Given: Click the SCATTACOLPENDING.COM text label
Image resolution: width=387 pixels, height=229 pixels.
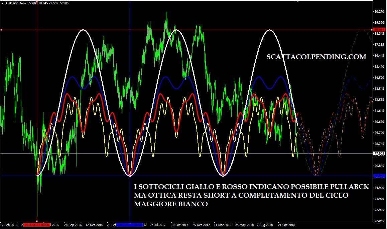Looking at the screenshot, I should click(x=316, y=57).
